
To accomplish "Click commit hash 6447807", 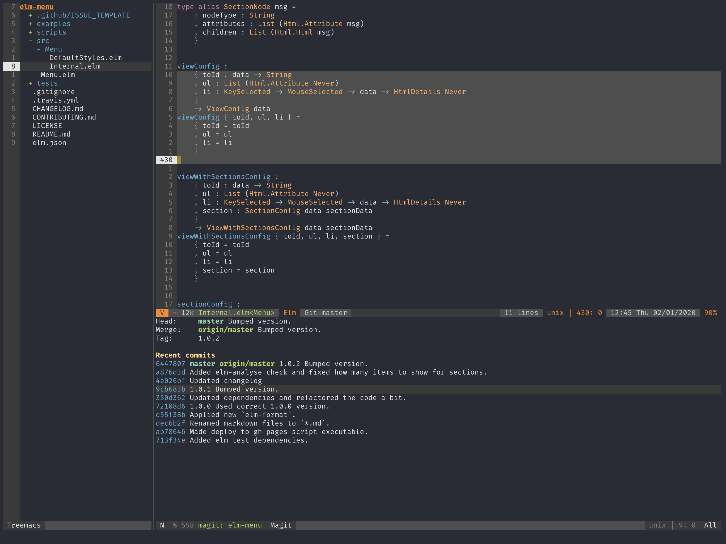I will coord(170,364).
